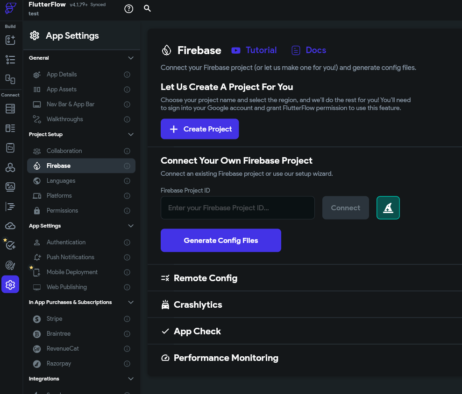Collapse In App Purchases & Subscriptions section
This screenshot has width=462, height=394.
pyautogui.click(x=131, y=303)
